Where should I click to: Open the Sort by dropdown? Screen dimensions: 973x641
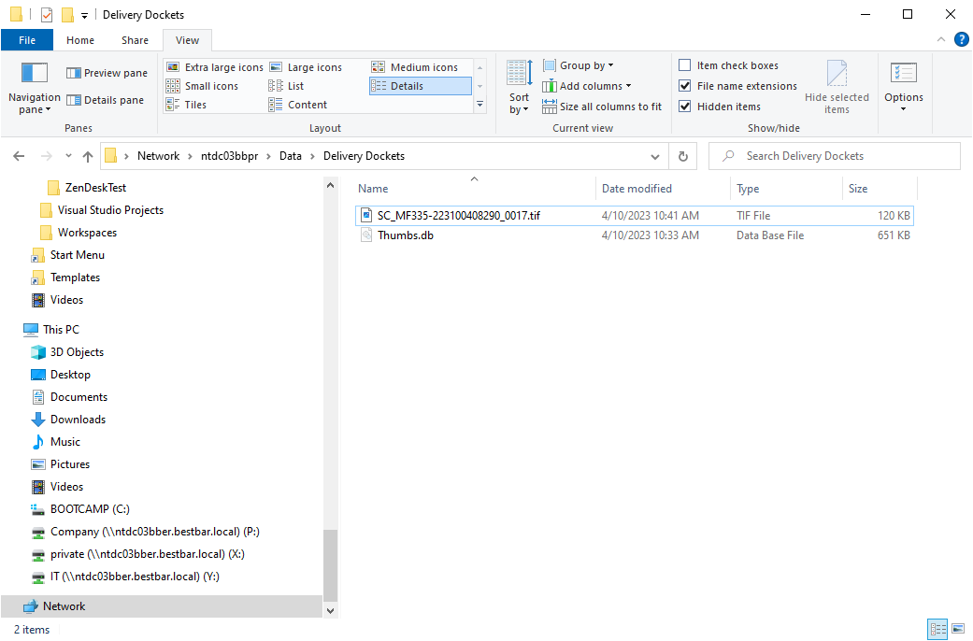[519, 88]
